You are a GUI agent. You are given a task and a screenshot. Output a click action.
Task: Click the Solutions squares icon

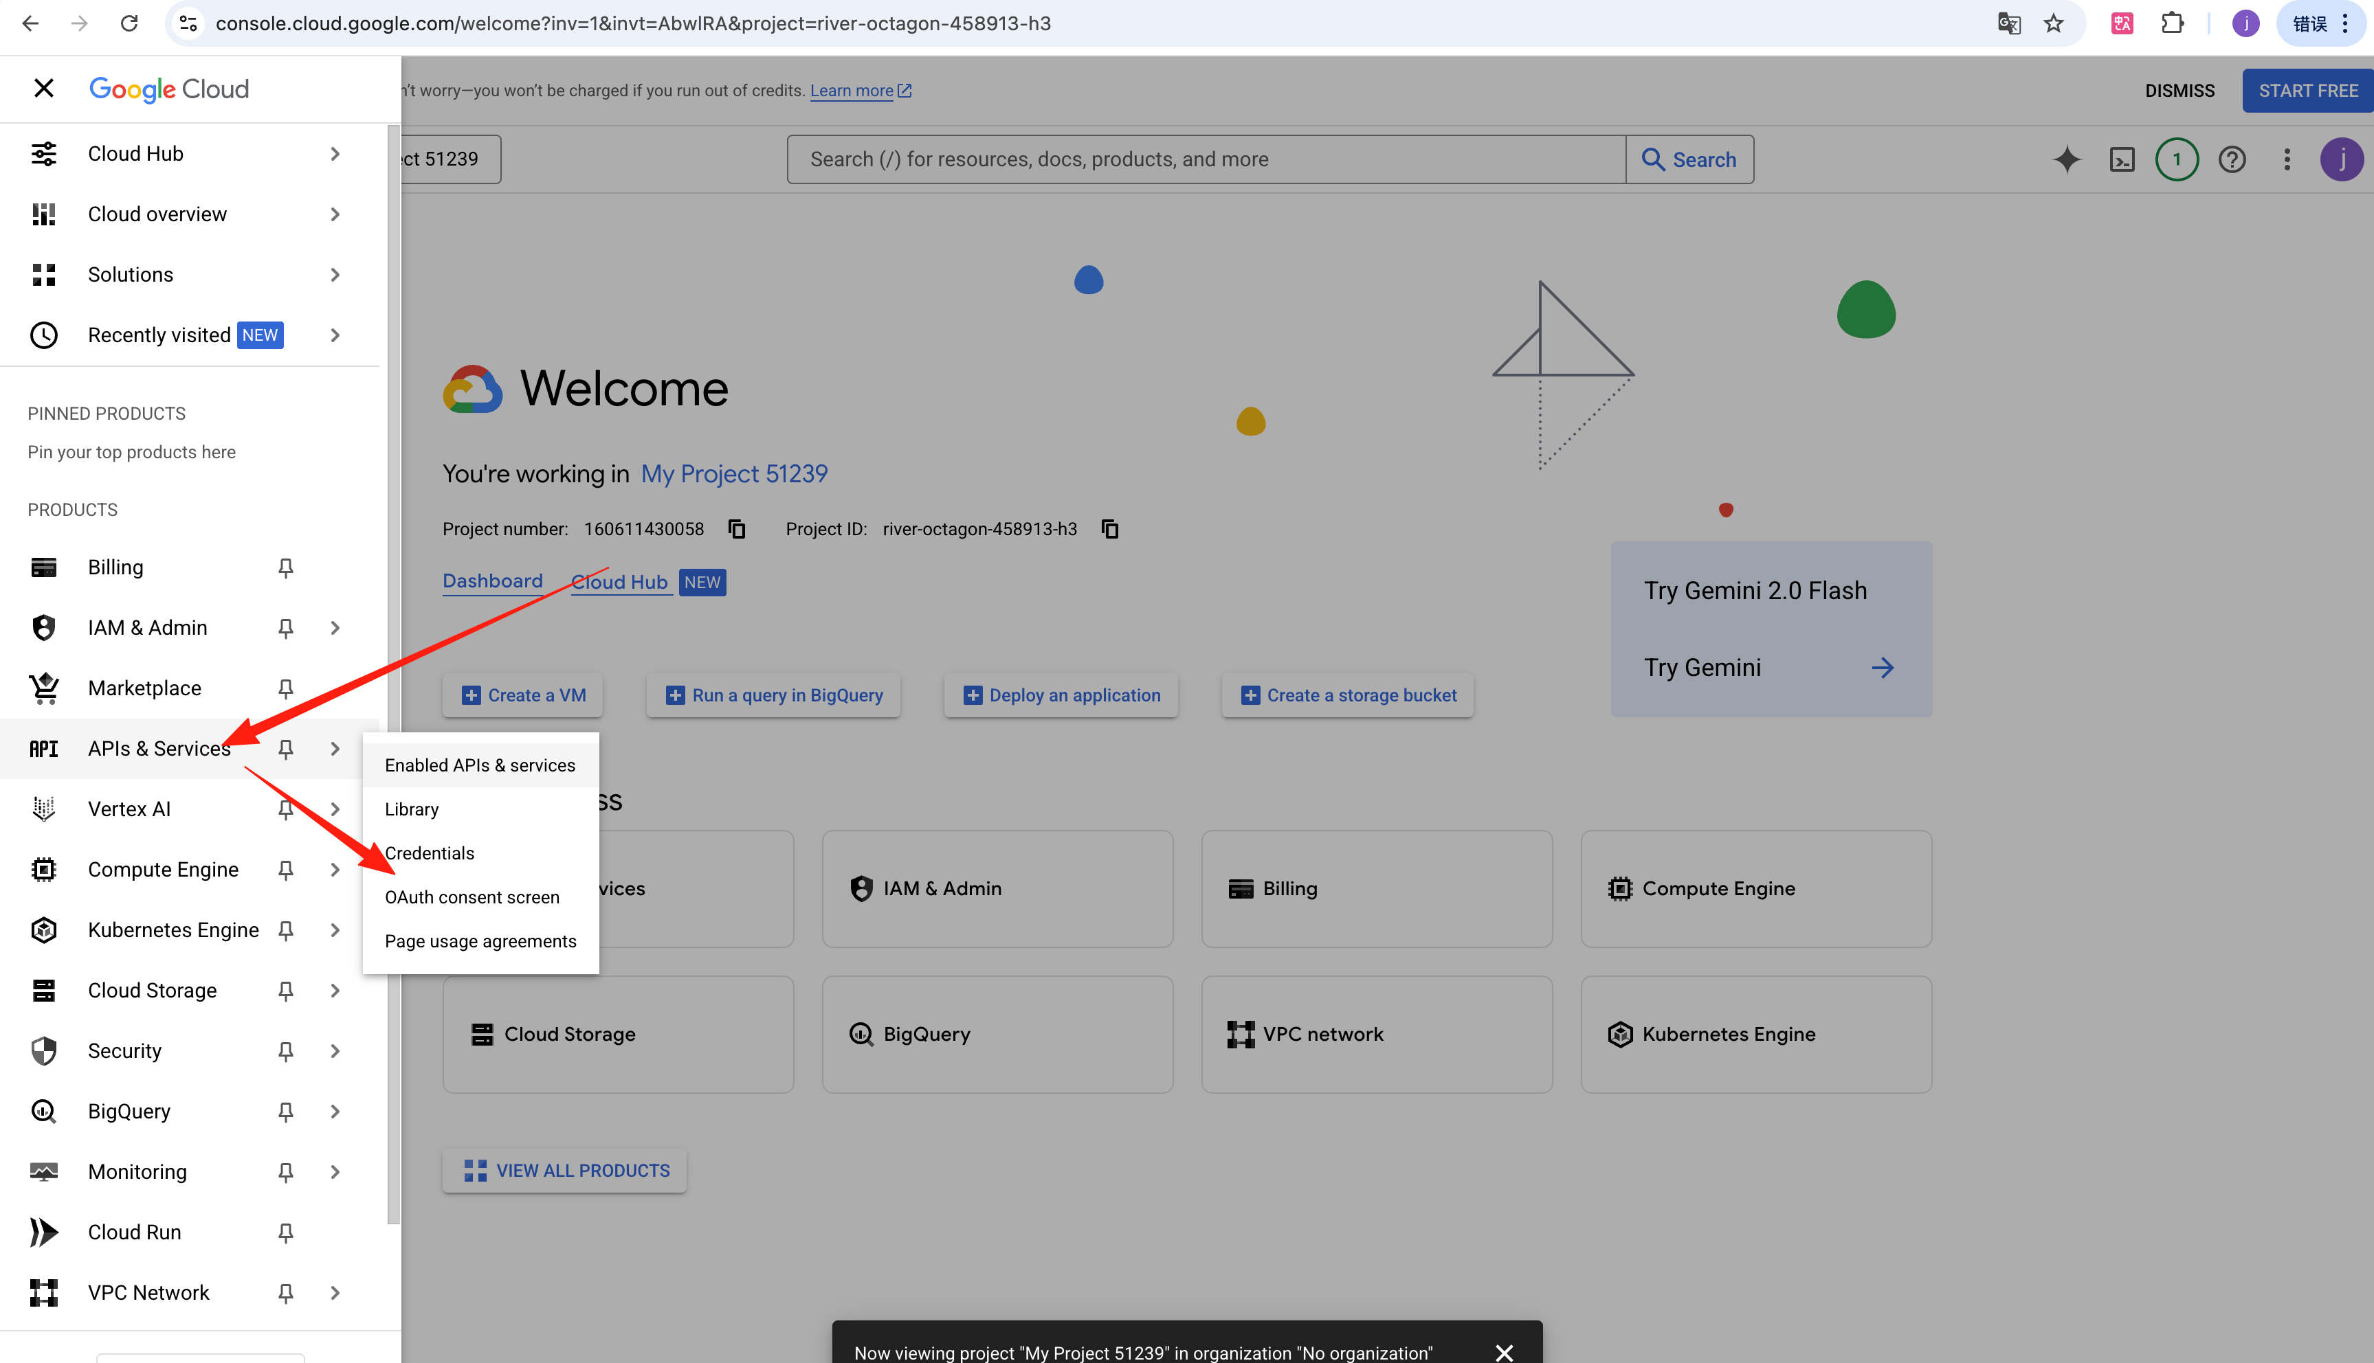tap(43, 274)
